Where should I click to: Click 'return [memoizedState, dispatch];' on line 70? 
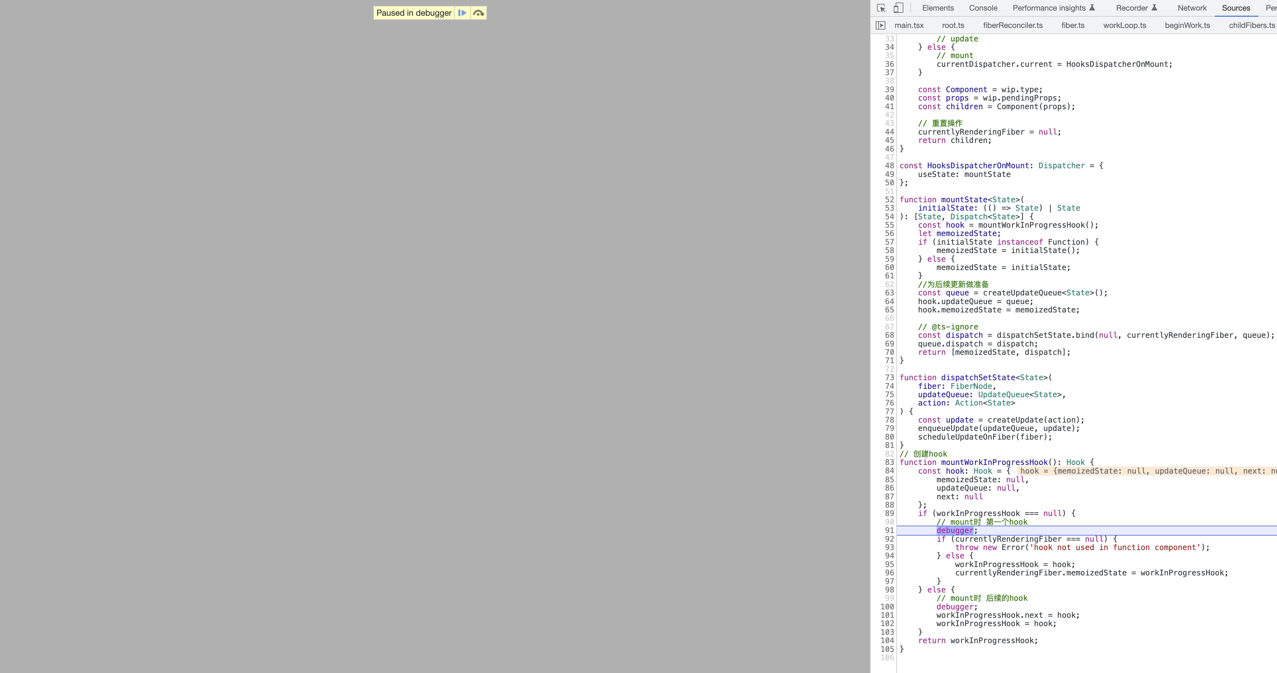click(x=994, y=352)
